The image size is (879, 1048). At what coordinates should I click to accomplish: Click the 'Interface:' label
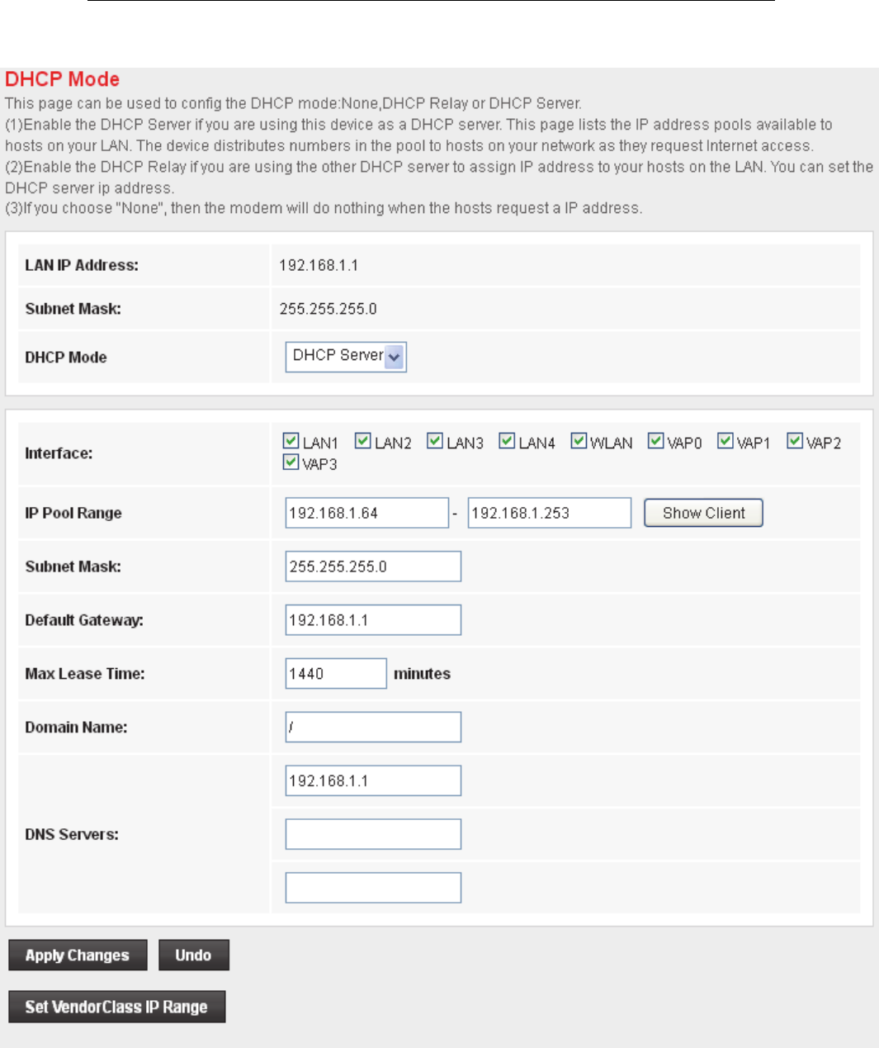59,453
